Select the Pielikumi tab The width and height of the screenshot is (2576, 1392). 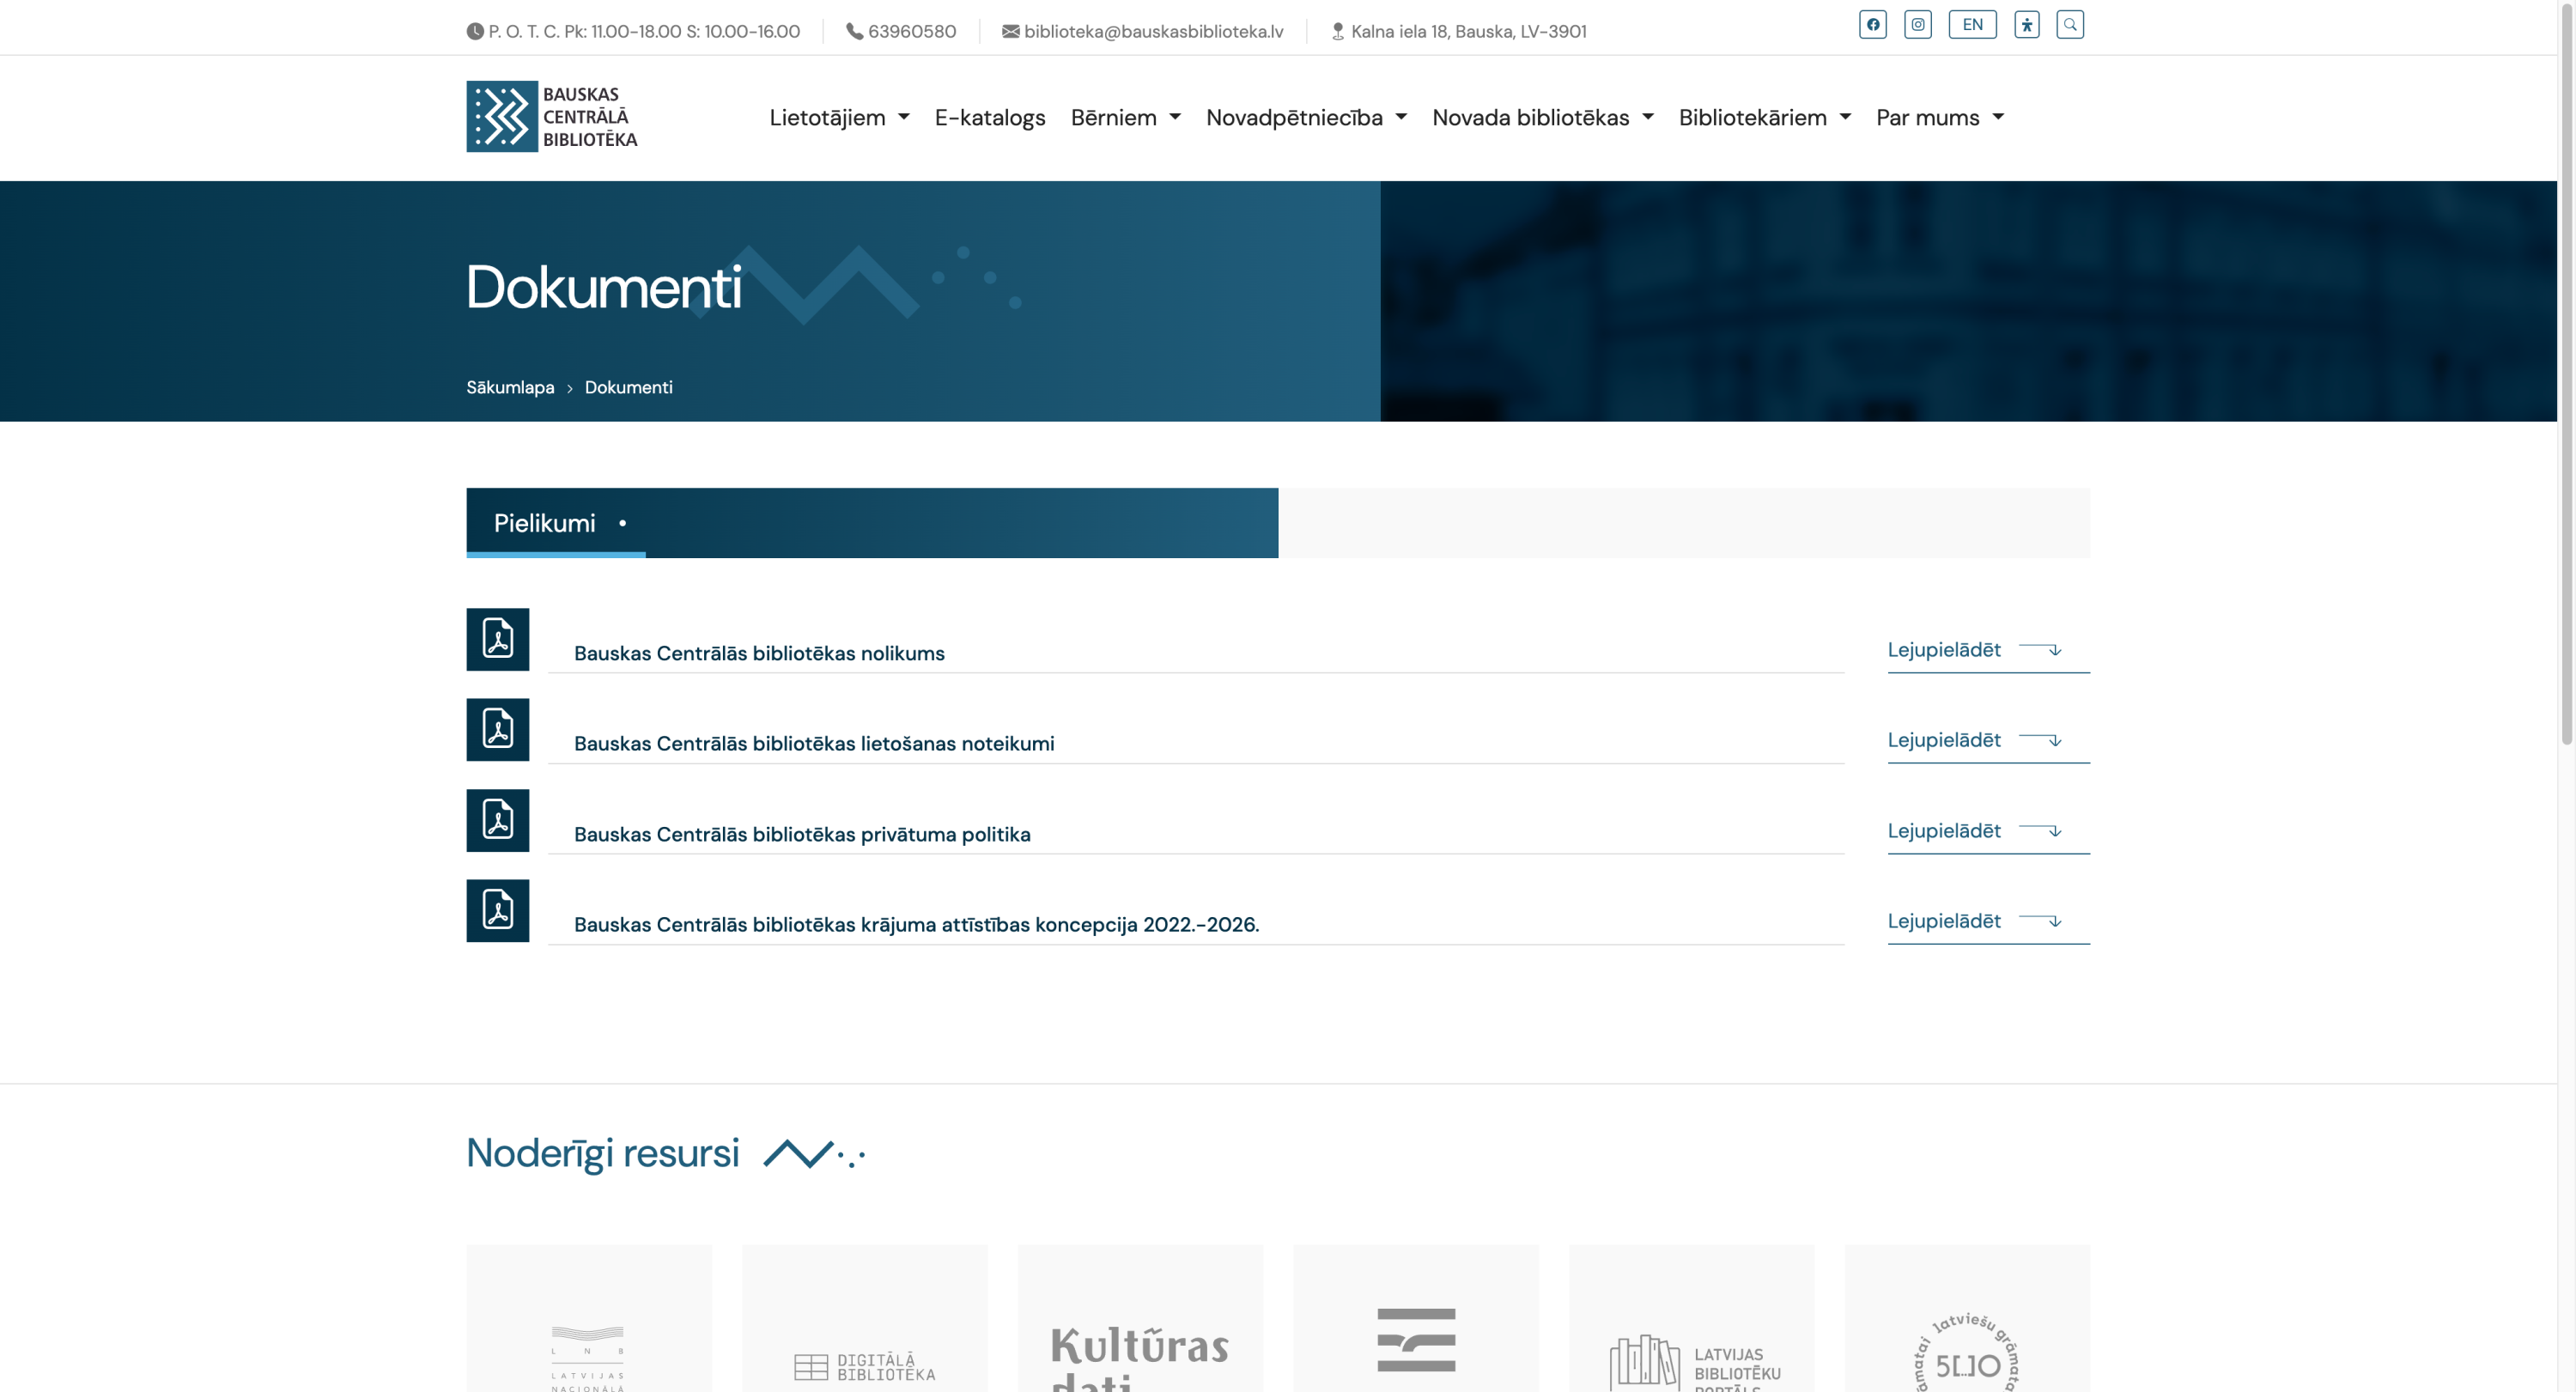(545, 523)
